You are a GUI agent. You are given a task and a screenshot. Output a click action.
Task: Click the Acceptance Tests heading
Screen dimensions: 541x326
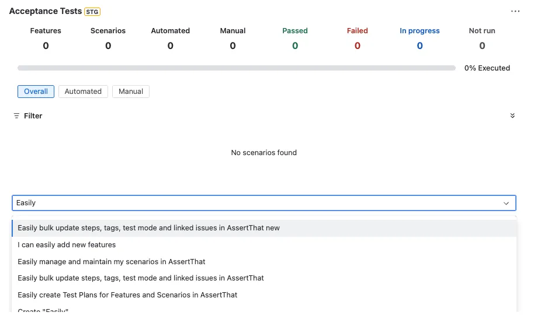(x=45, y=11)
